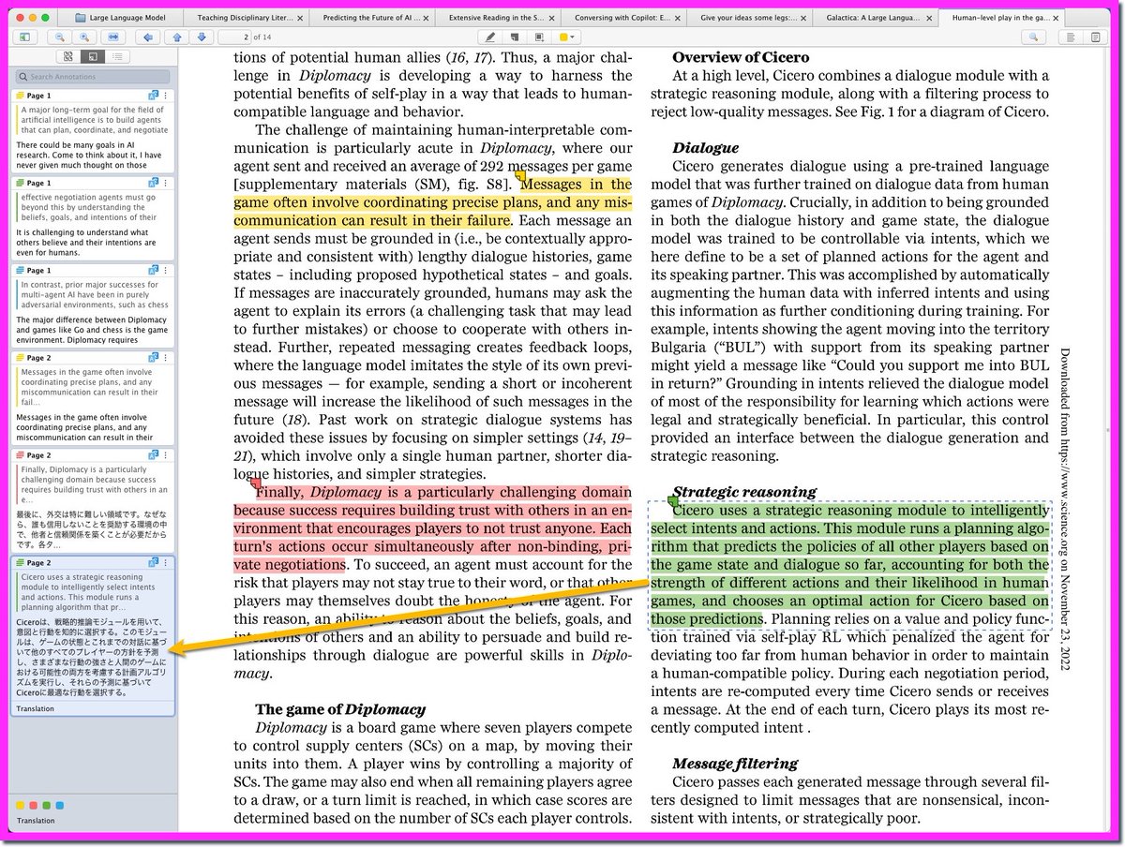
Task: Select the first yellow Page 1 annotation card
Action: tap(94, 130)
